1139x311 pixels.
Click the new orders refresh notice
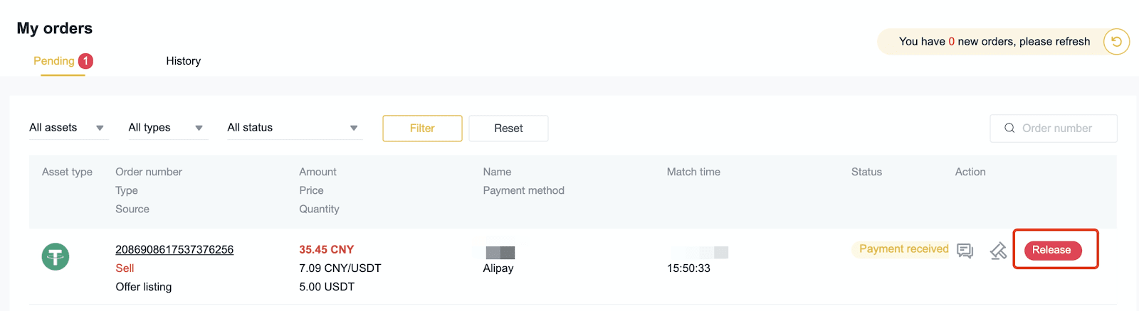click(994, 42)
